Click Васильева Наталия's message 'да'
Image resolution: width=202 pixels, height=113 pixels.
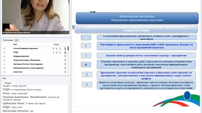[x=32, y=111]
